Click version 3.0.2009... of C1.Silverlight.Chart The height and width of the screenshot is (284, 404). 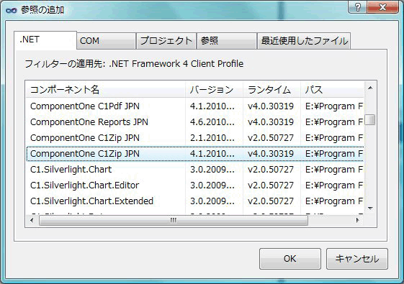212,170
